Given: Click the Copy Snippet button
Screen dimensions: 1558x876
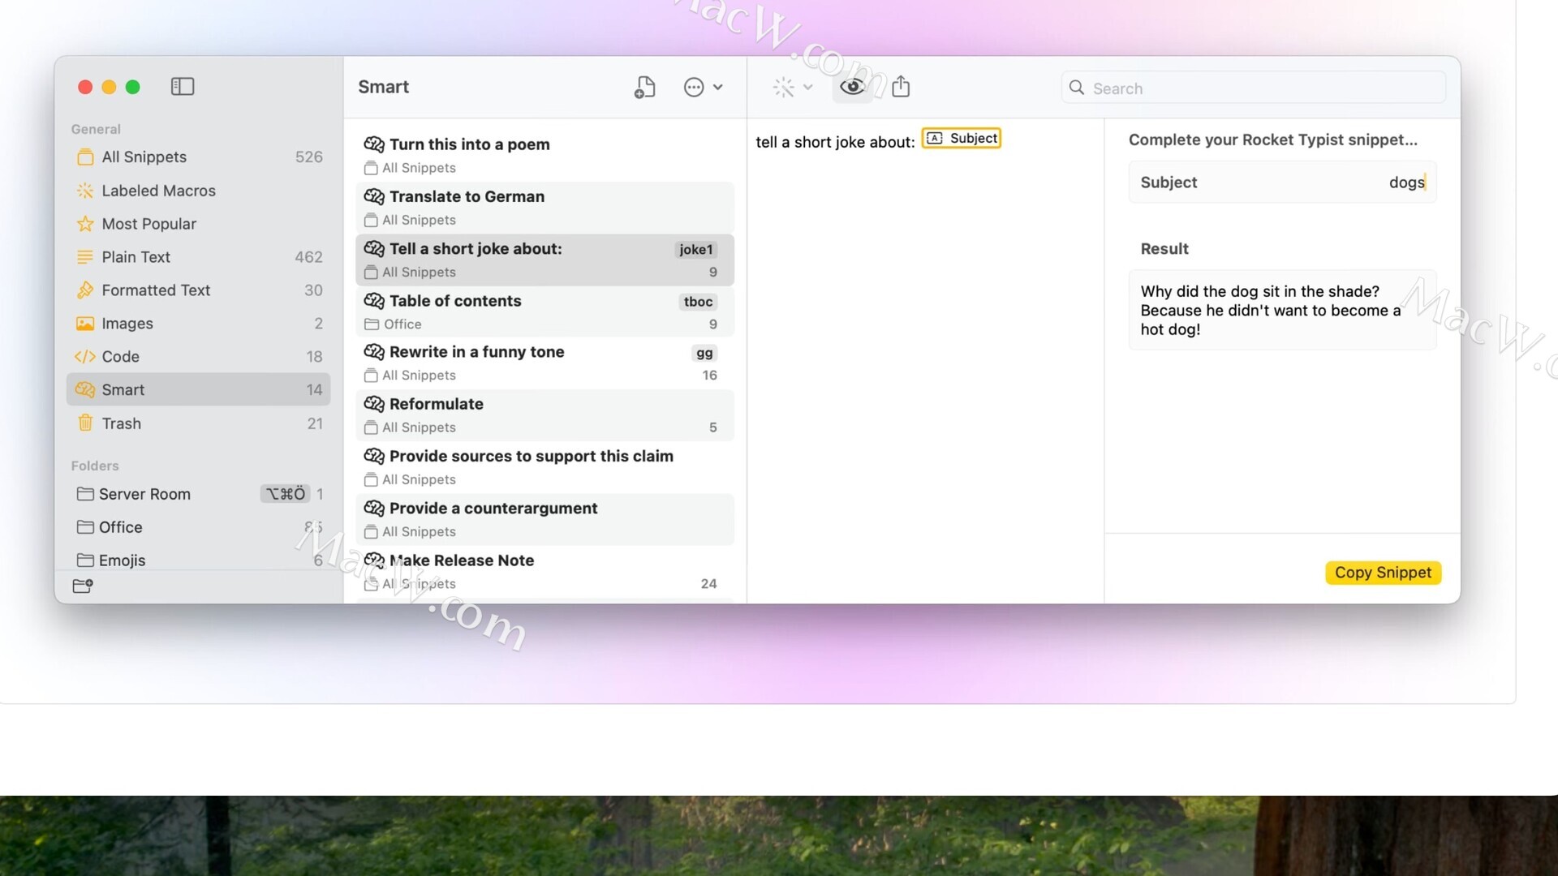Looking at the screenshot, I should tap(1383, 573).
